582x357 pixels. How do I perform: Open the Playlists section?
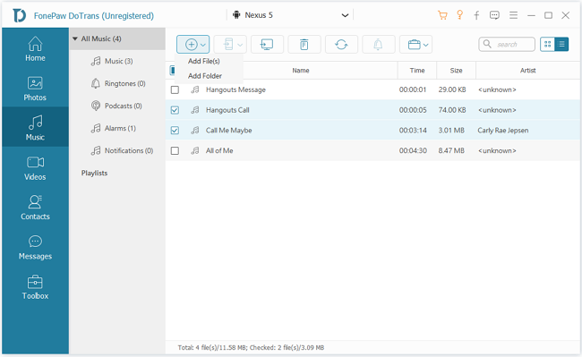(94, 173)
